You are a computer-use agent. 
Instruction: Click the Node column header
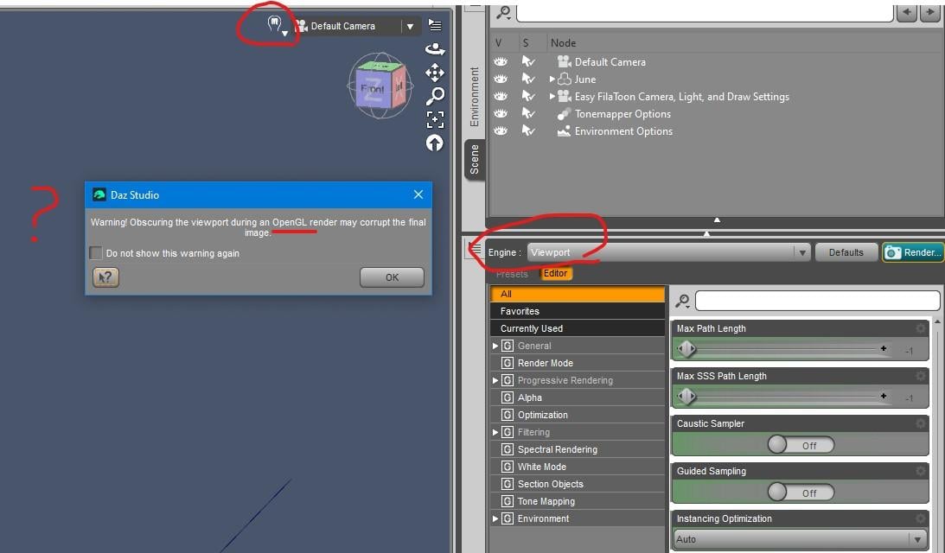563,42
